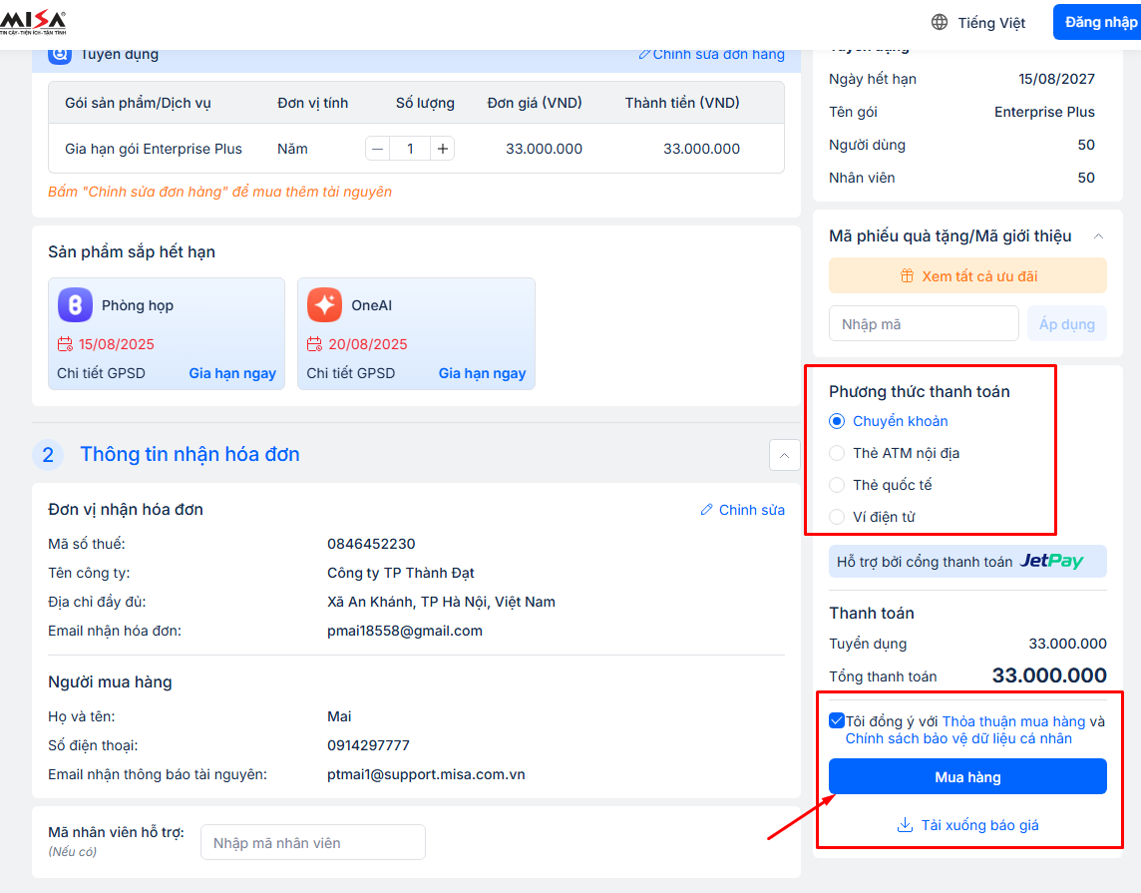Click the pencil icon for invoice recipient edit

[707, 510]
